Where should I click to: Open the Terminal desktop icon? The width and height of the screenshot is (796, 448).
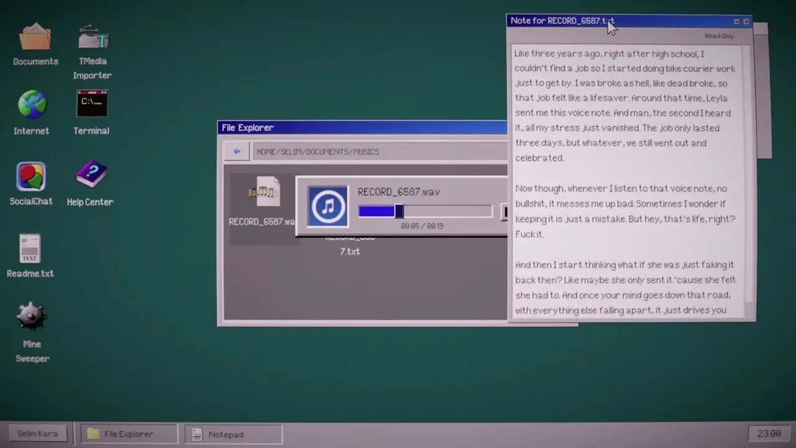[91, 113]
